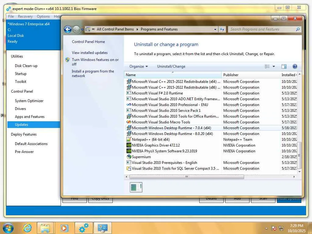Open Toolkit in Dism++ sidebar
This screenshot has width=312, height=234.
(20, 82)
